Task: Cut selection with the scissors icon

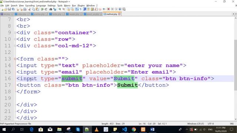Action: (30, 9)
